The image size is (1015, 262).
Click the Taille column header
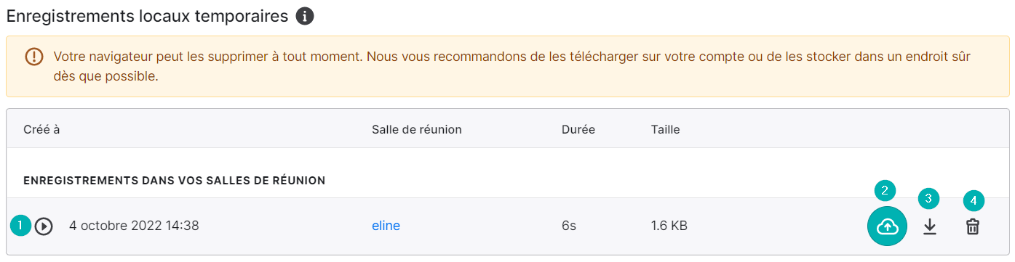pos(666,130)
